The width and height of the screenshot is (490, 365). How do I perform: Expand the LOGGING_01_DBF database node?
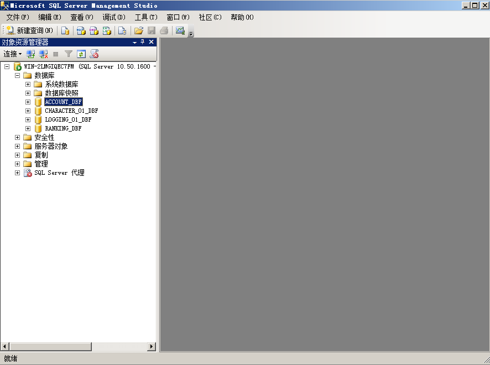28,119
